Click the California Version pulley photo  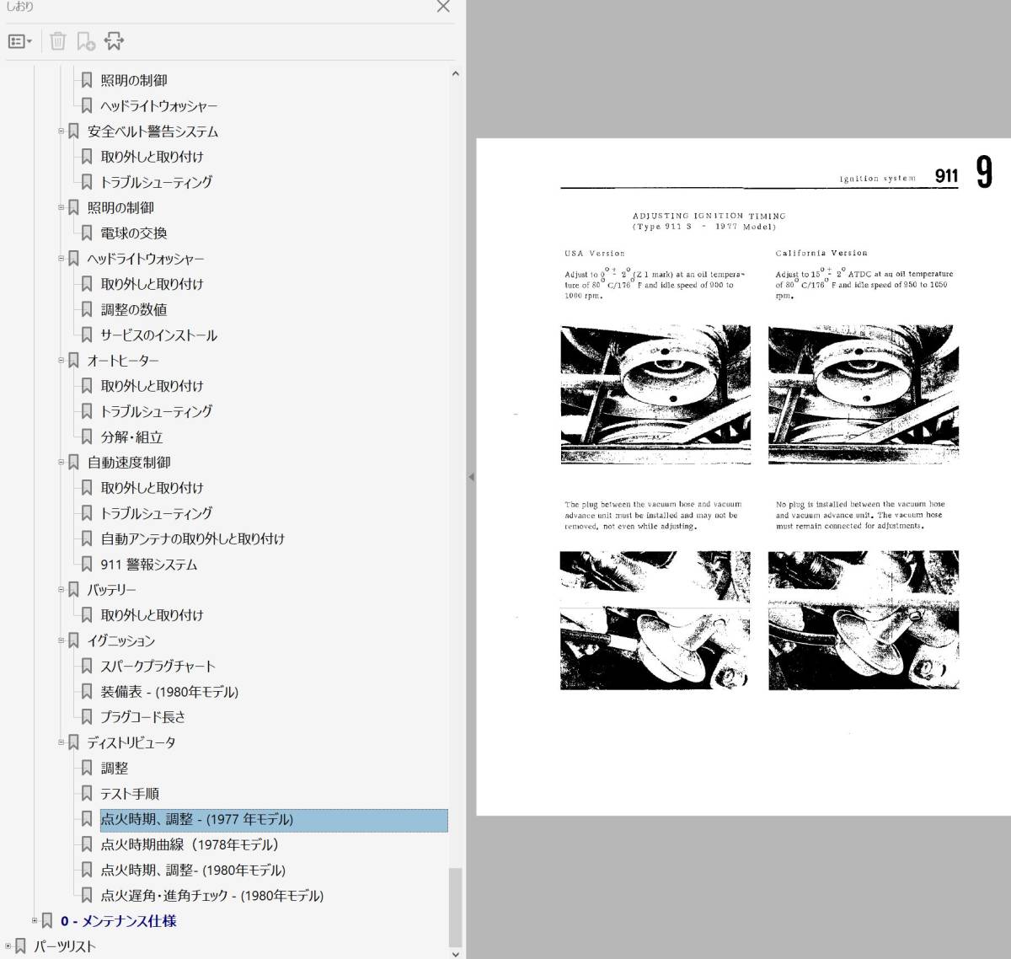click(x=864, y=394)
